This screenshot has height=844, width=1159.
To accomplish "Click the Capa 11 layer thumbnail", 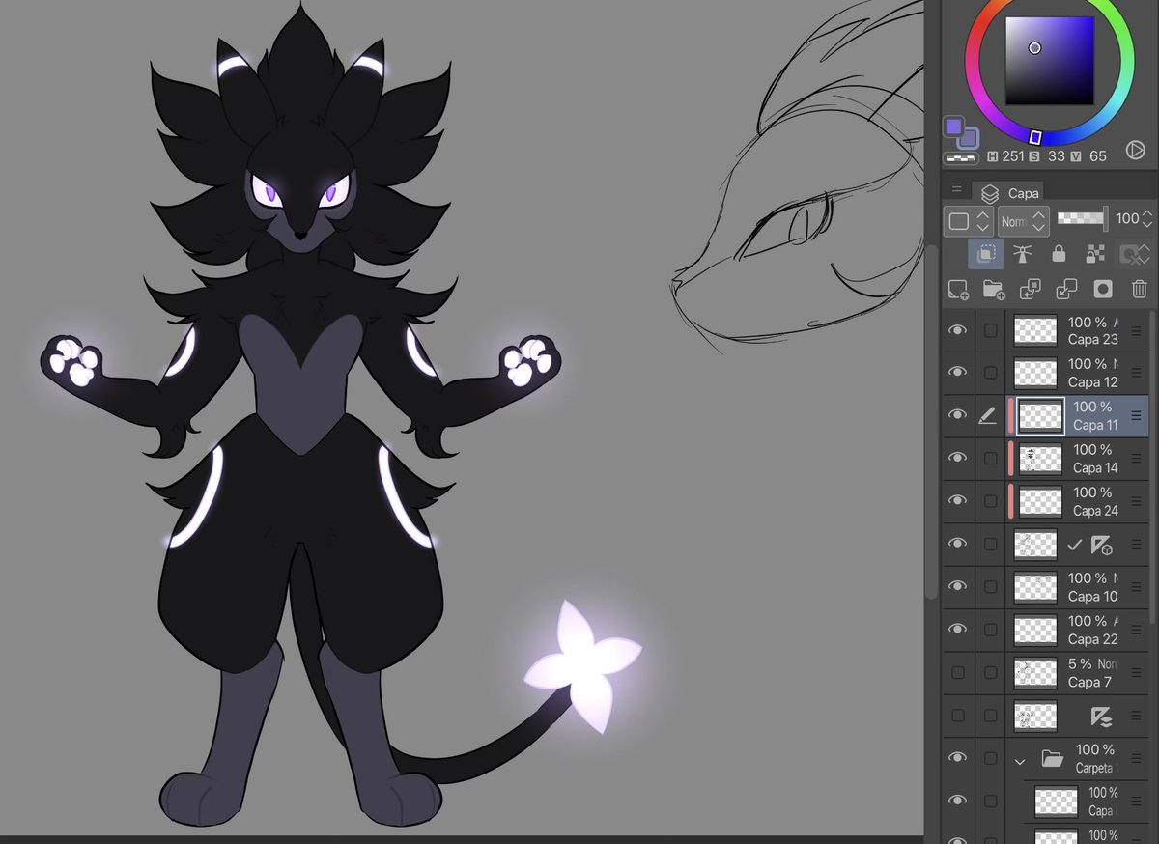I will 1041,416.
